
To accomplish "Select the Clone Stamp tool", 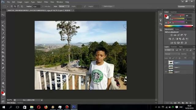I will coord(3,45).
